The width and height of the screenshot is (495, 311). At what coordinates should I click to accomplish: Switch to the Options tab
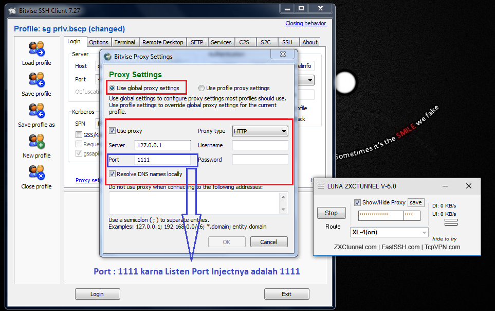(99, 42)
